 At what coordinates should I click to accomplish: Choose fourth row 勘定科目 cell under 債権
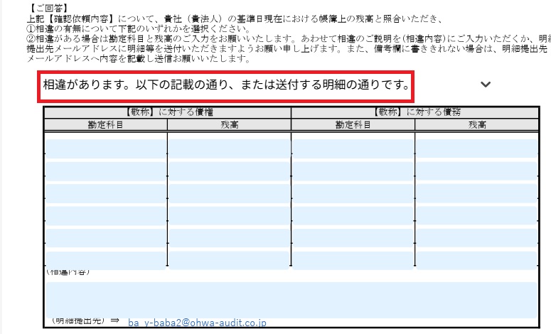106,215
